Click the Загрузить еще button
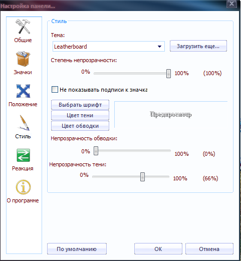The width and height of the screenshot is (241, 261). (198, 46)
